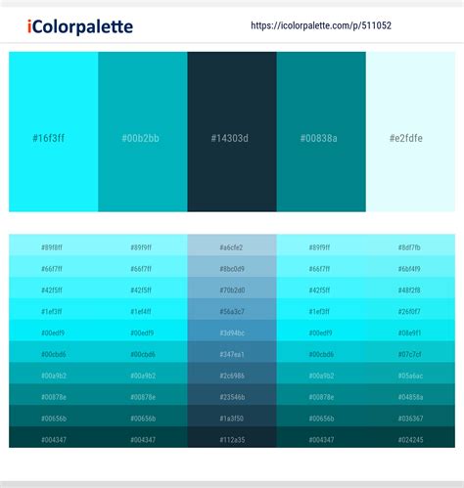Select the #48f2f8 shade cell
464x488 pixels.
410,288
